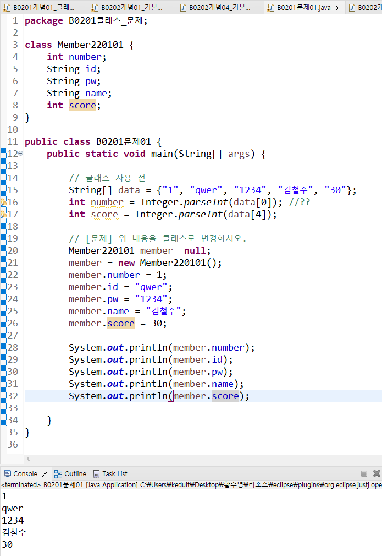Viewport: 382px width, 556px height.
Task: Click the editor horizontal scrollbar left arrow
Action: [x=28, y=459]
